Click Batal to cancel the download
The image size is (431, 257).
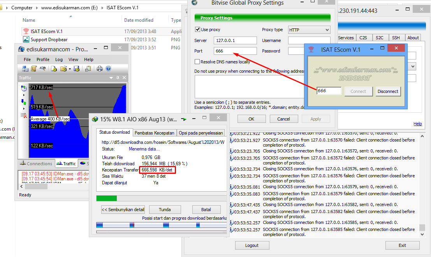tap(206, 210)
